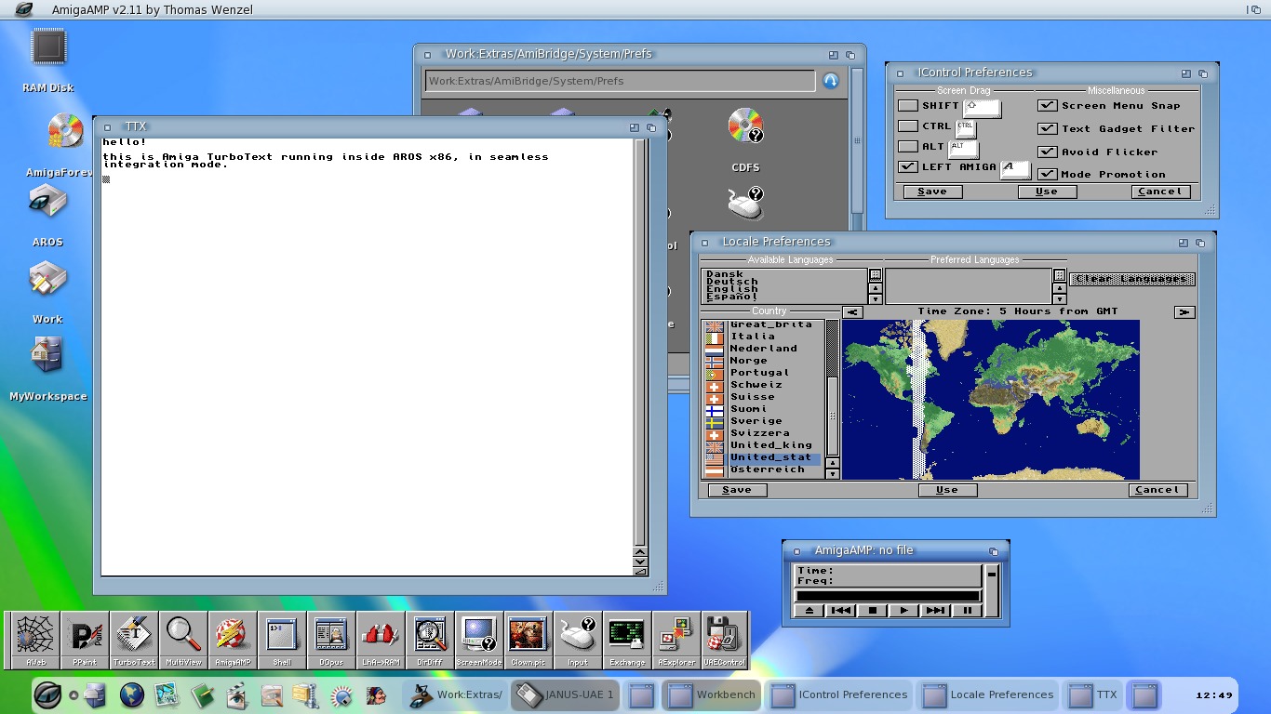Viewport: 1271px width, 714px height.
Task: Click Available Languages list up arrow
Action: 875,289
